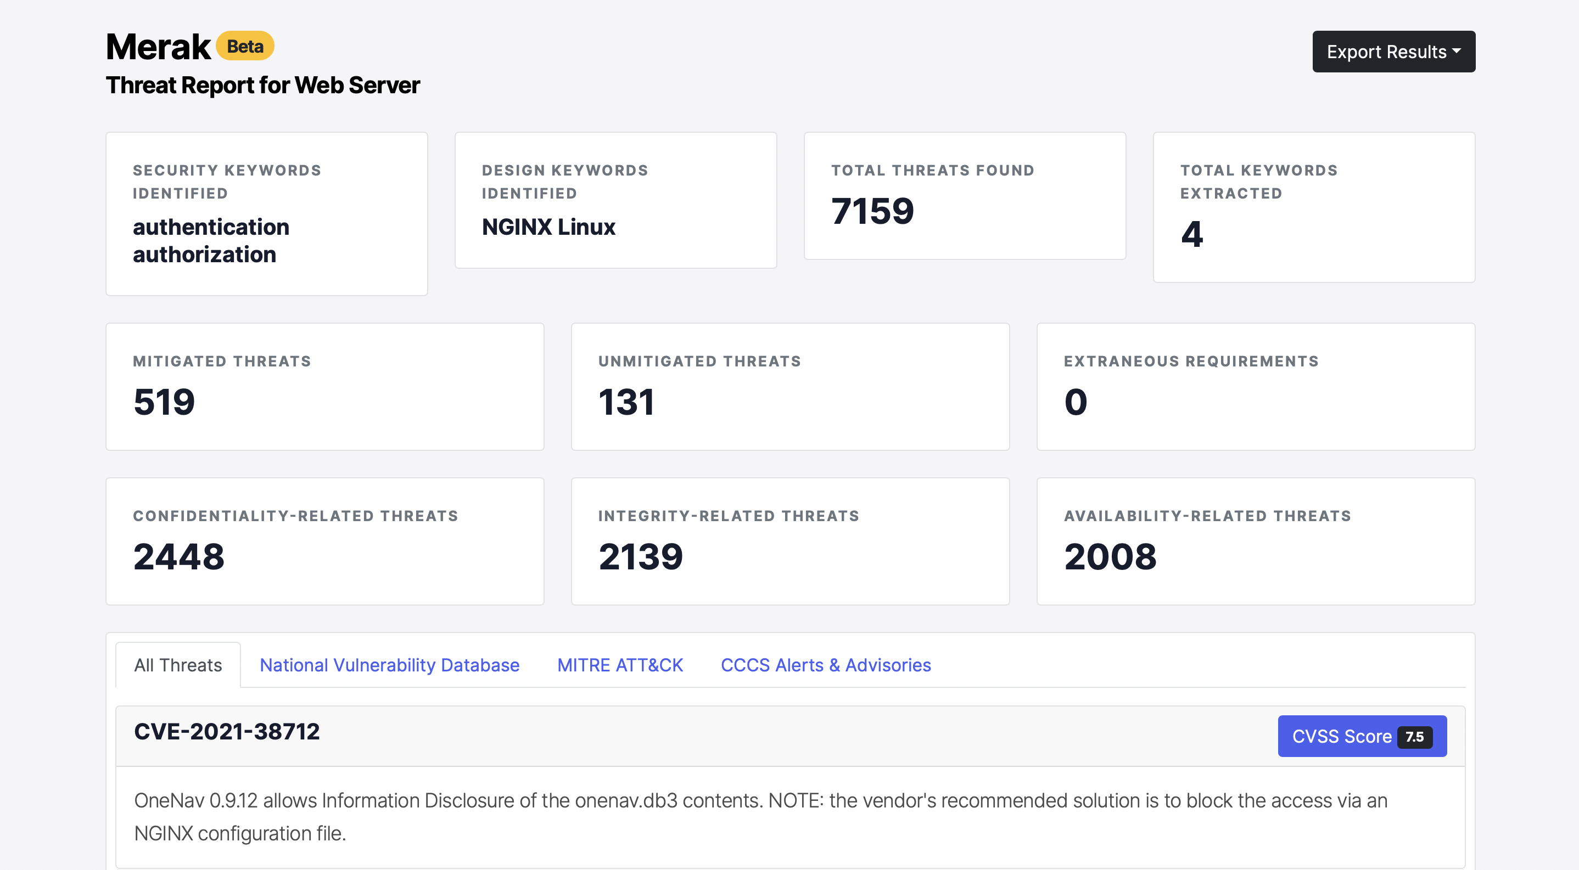Select the Total Threats Found card

(x=964, y=196)
